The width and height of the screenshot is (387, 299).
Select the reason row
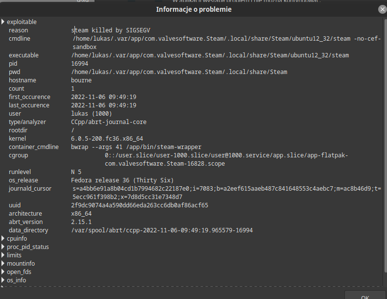click(192, 30)
